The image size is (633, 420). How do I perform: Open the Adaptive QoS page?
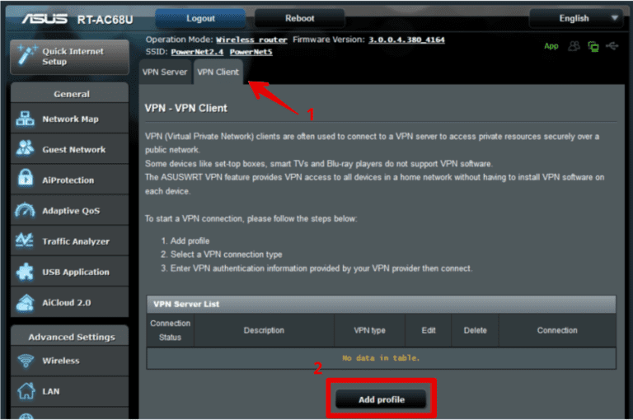(x=70, y=211)
